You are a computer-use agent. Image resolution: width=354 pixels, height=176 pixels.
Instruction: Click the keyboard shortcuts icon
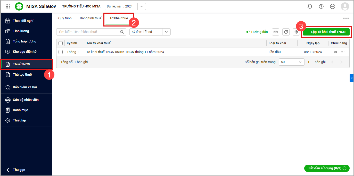pos(276,32)
